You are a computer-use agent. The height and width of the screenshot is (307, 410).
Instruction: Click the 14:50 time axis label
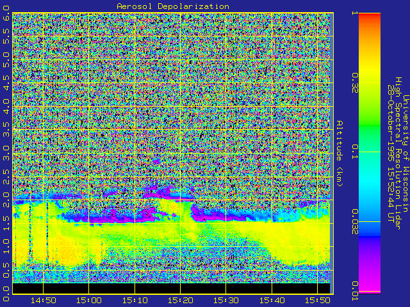point(43,301)
